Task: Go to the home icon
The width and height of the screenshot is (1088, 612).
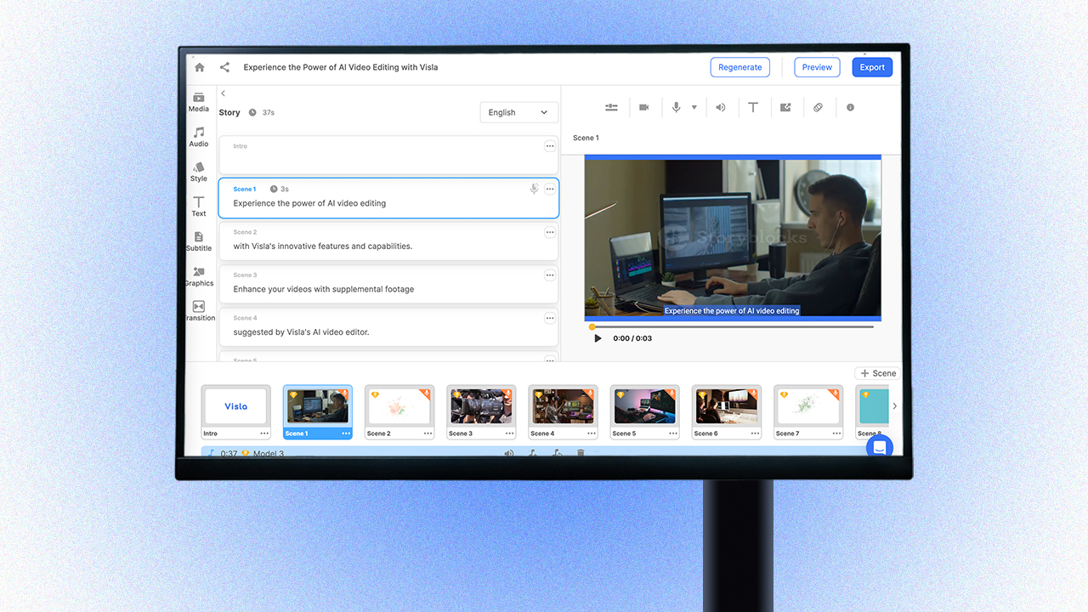Action: (x=200, y=67)
